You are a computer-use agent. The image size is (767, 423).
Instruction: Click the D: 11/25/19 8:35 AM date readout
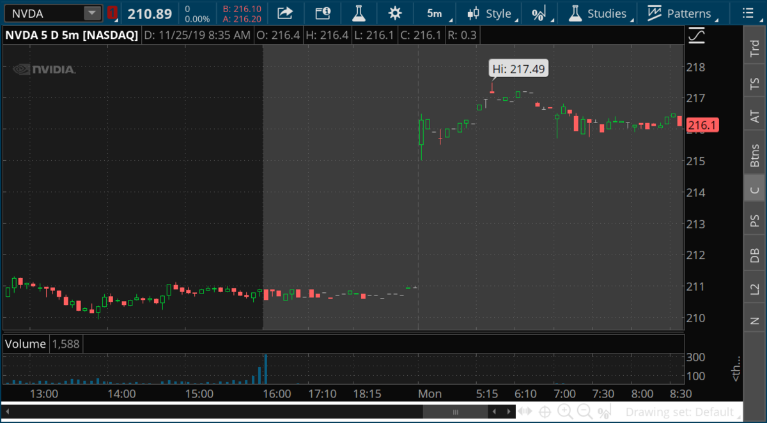198,35
